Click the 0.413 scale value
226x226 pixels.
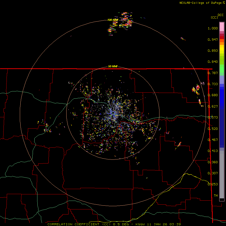[213, 151]
